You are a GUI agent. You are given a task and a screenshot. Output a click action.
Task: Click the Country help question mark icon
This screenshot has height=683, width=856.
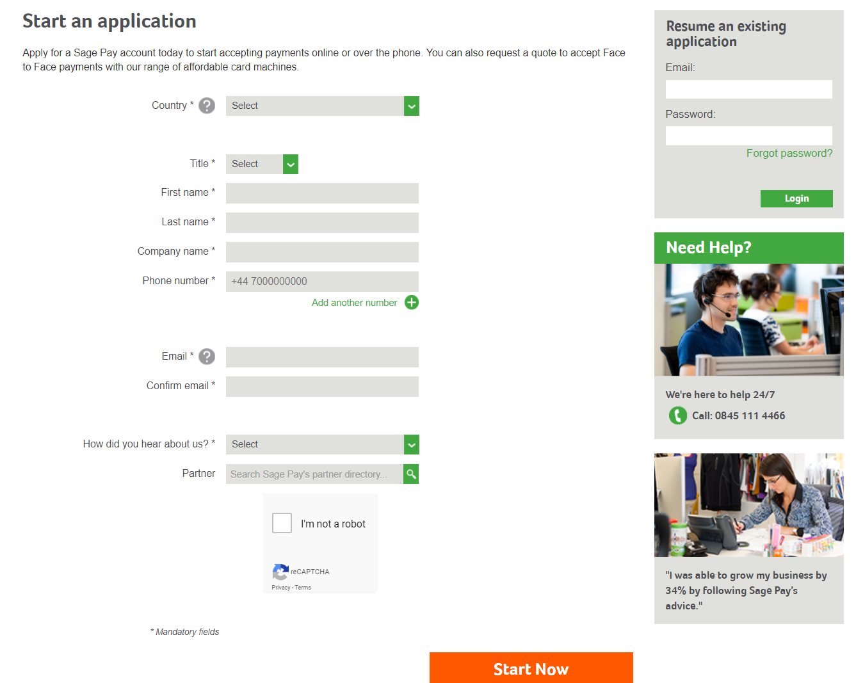(x=207, y=106)
